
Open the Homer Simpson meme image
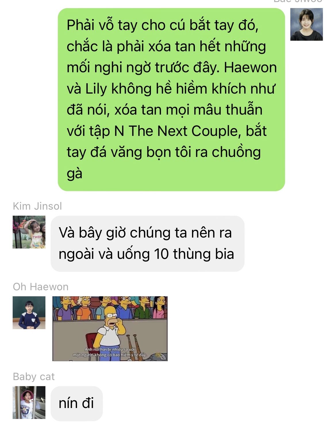(110, 329)
